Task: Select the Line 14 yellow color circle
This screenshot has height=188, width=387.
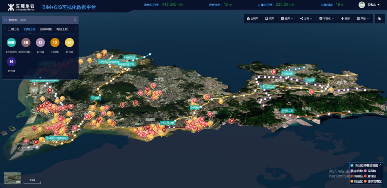Action: pos(69,43)
